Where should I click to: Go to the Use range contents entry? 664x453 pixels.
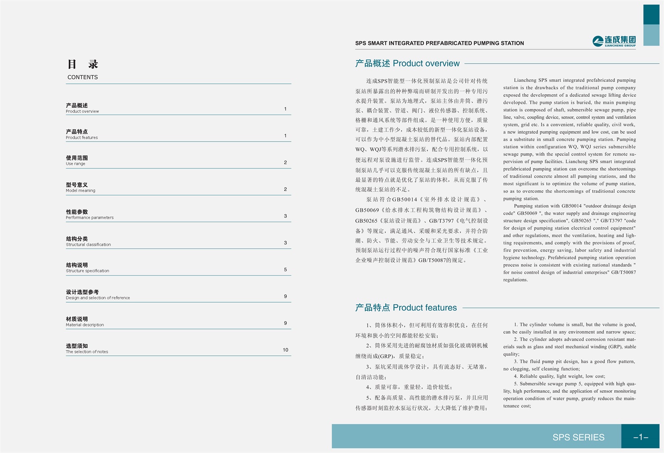77,160
